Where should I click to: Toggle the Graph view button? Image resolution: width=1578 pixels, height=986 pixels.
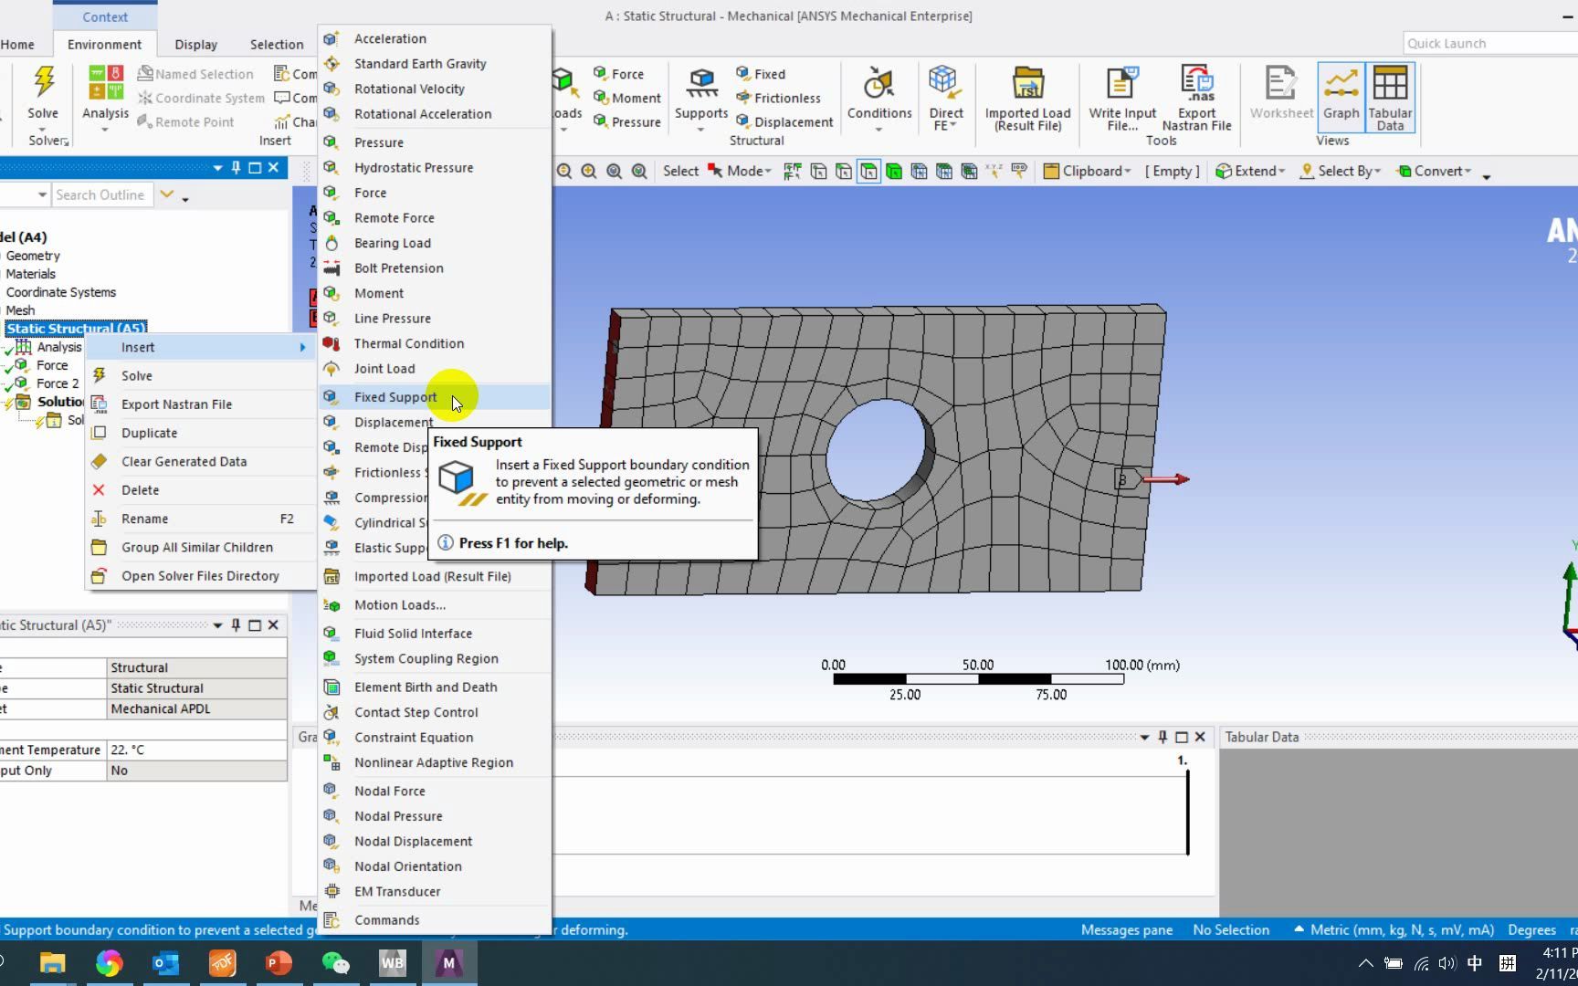point(1341,98)
